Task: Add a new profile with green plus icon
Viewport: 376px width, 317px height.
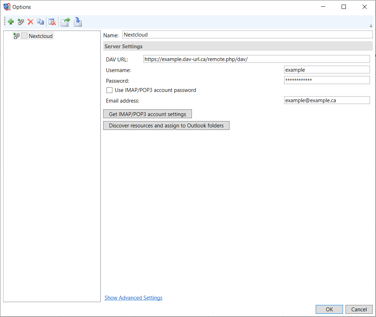Action: [x=11, y=22]
